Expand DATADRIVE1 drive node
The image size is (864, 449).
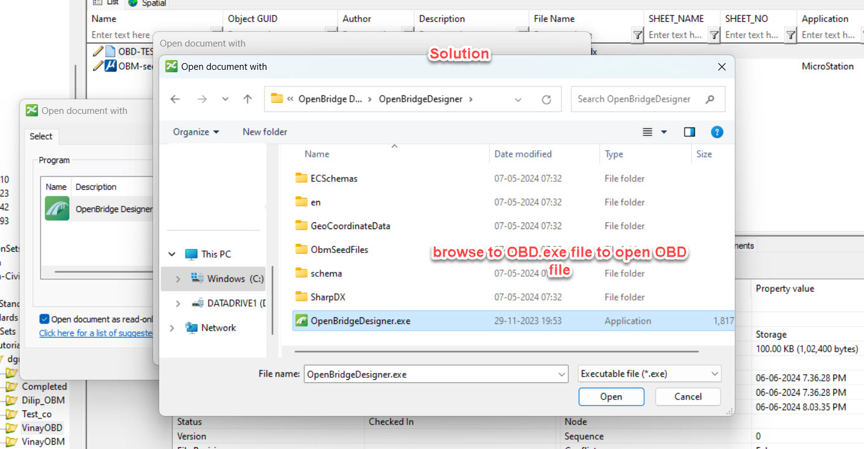178,303
